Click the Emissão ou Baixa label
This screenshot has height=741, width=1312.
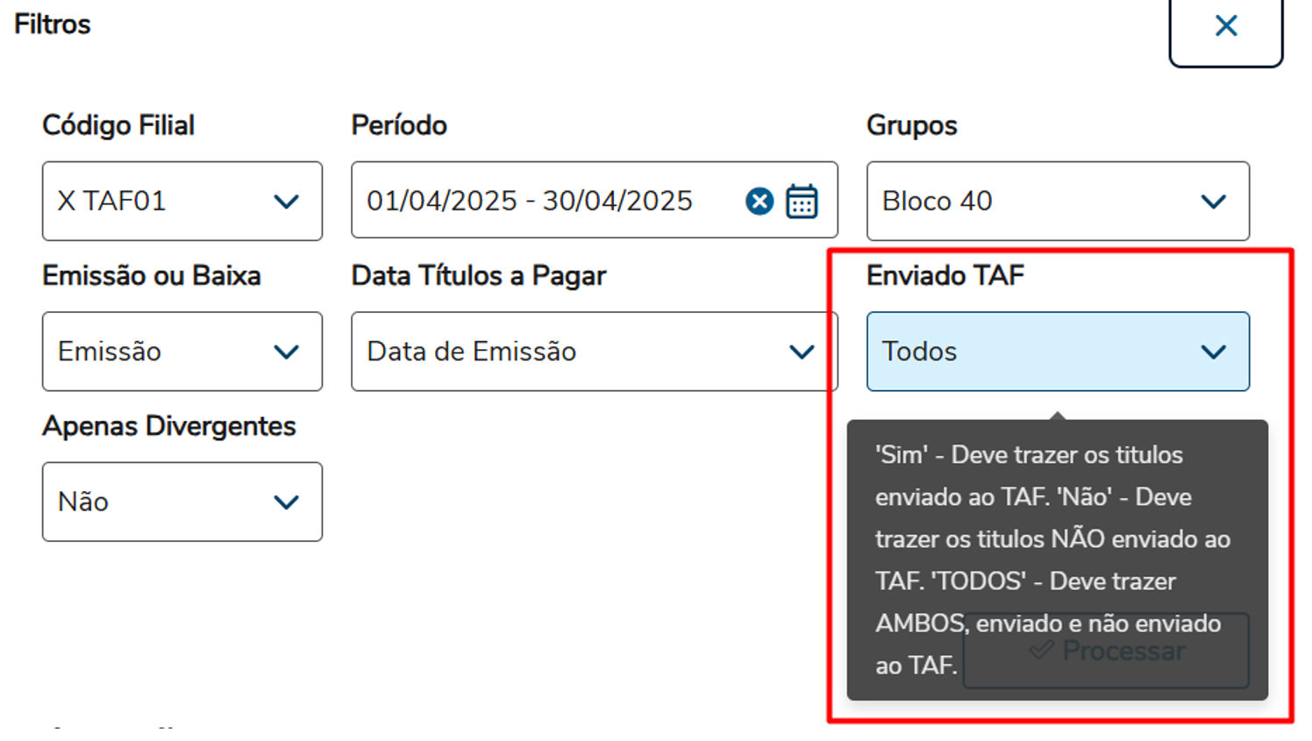152,276
